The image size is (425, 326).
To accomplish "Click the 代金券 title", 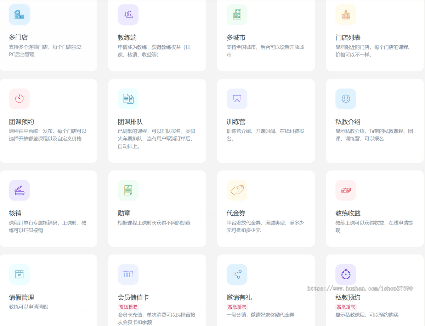I will pyautogui.click(x=236, y=213).
